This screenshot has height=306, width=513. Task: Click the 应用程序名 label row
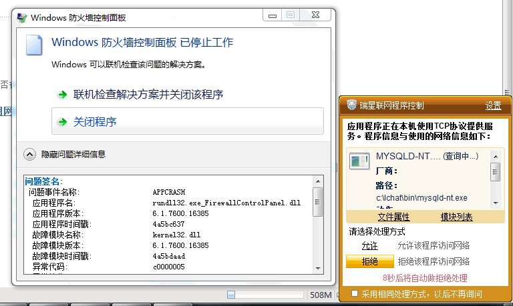point(54,203)
